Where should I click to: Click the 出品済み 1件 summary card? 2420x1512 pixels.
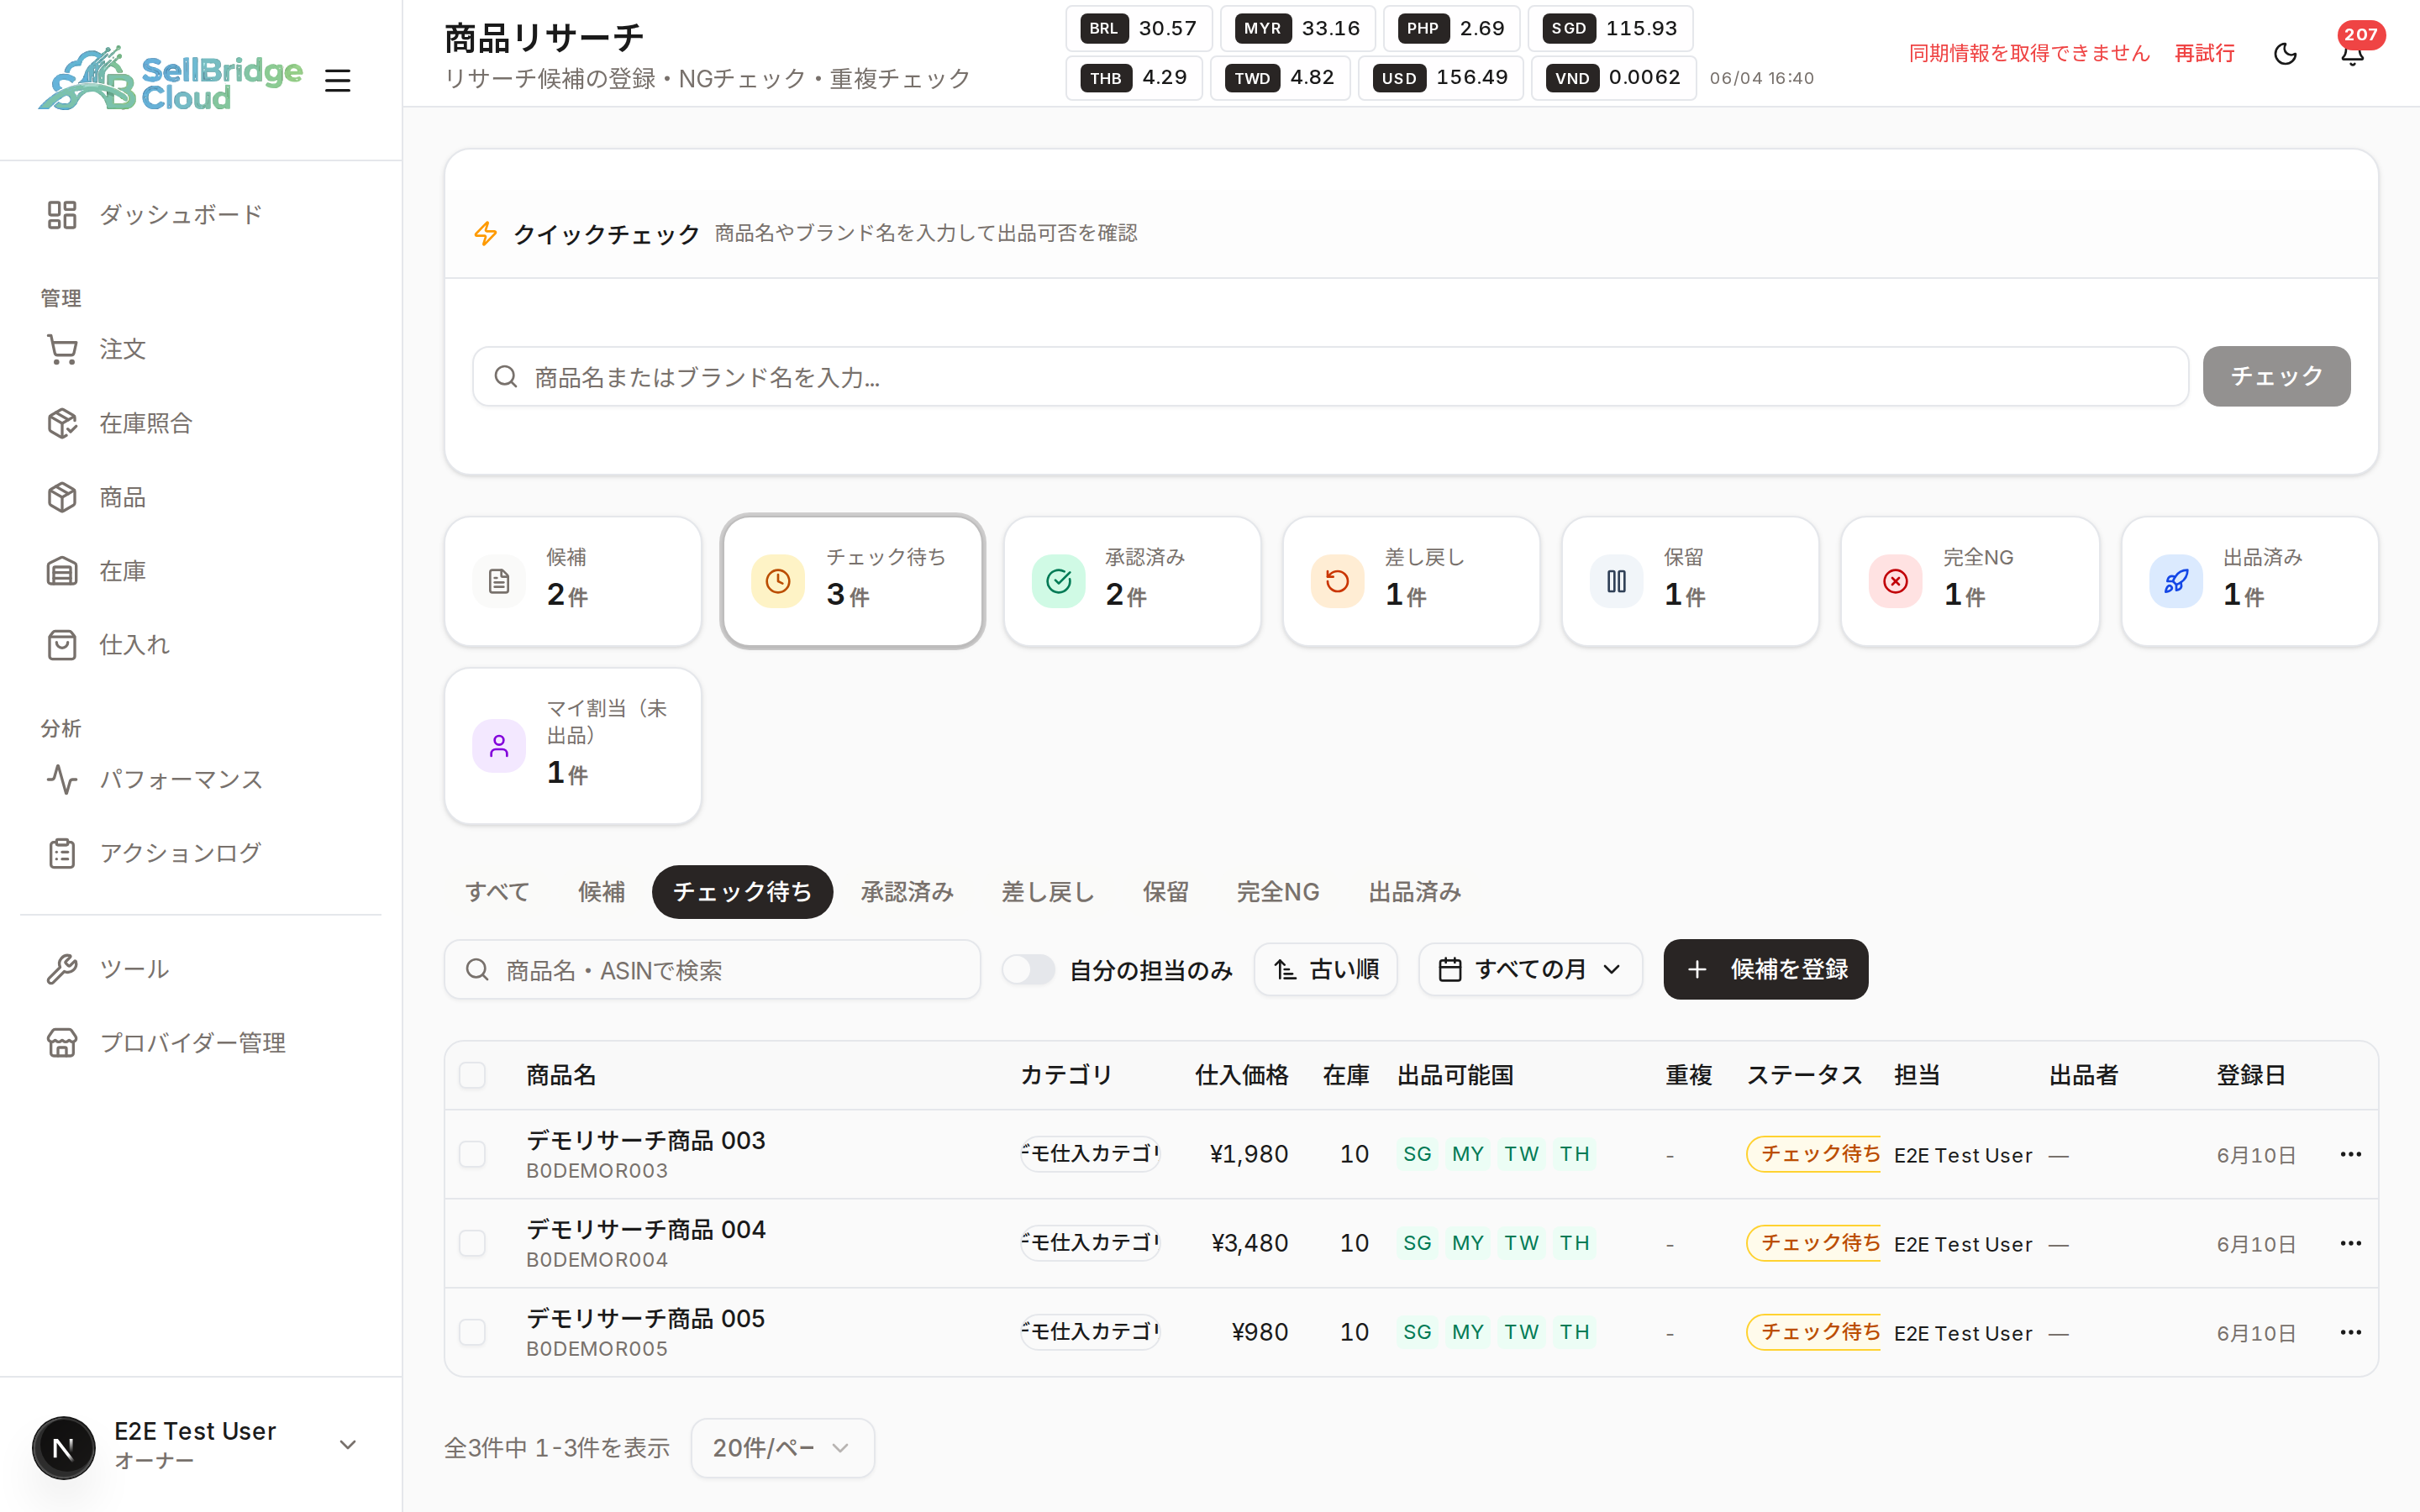click(x=2250, y=581)
